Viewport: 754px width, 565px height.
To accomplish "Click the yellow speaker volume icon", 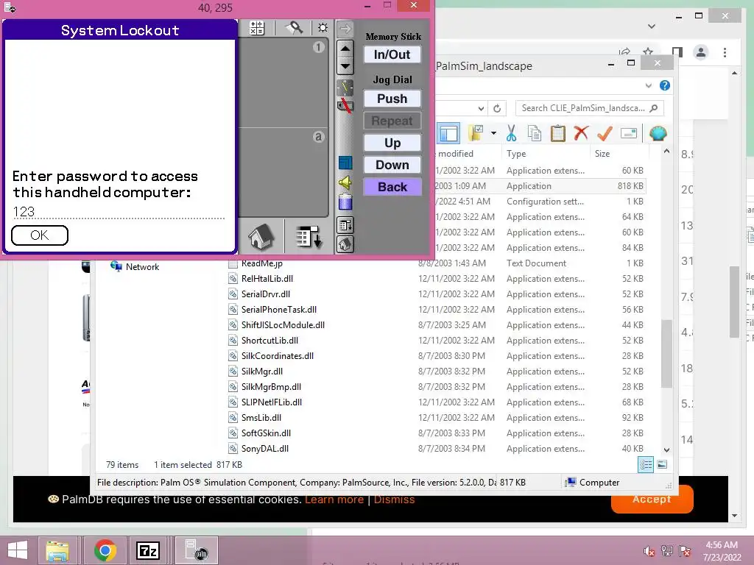I will [x=345, y=182].
